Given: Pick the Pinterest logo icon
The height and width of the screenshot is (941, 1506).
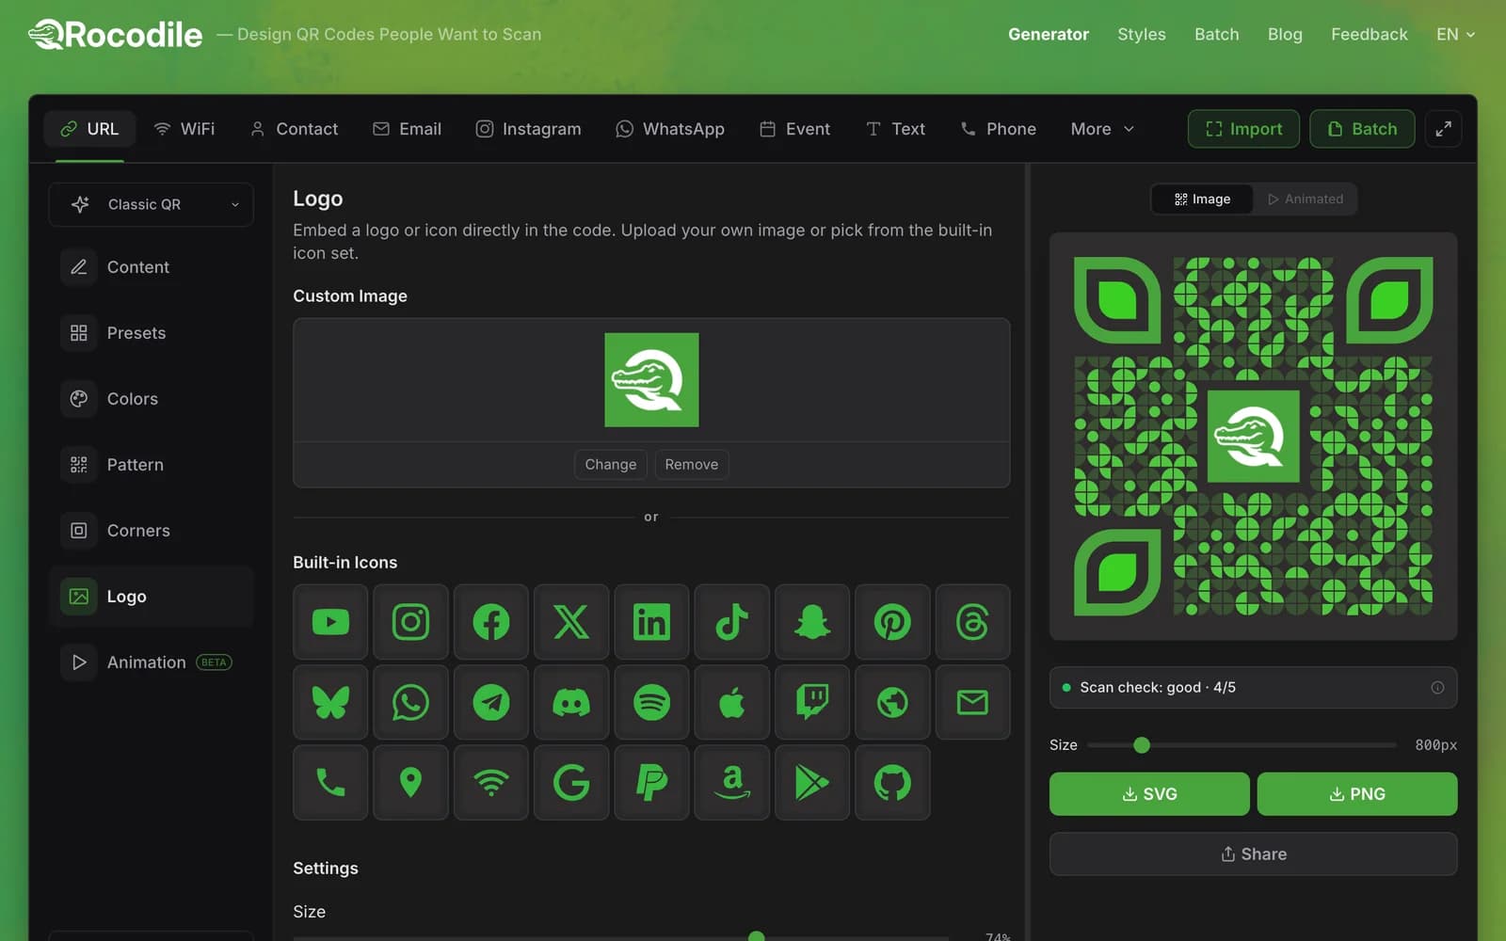Looking at the screenshot, I should [892, 622].
